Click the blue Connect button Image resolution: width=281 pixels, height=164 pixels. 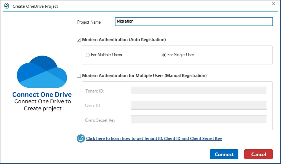coord(224,154)
